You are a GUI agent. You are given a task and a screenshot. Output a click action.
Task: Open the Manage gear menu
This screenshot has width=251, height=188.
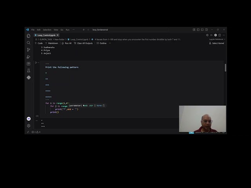click(29, 126)
